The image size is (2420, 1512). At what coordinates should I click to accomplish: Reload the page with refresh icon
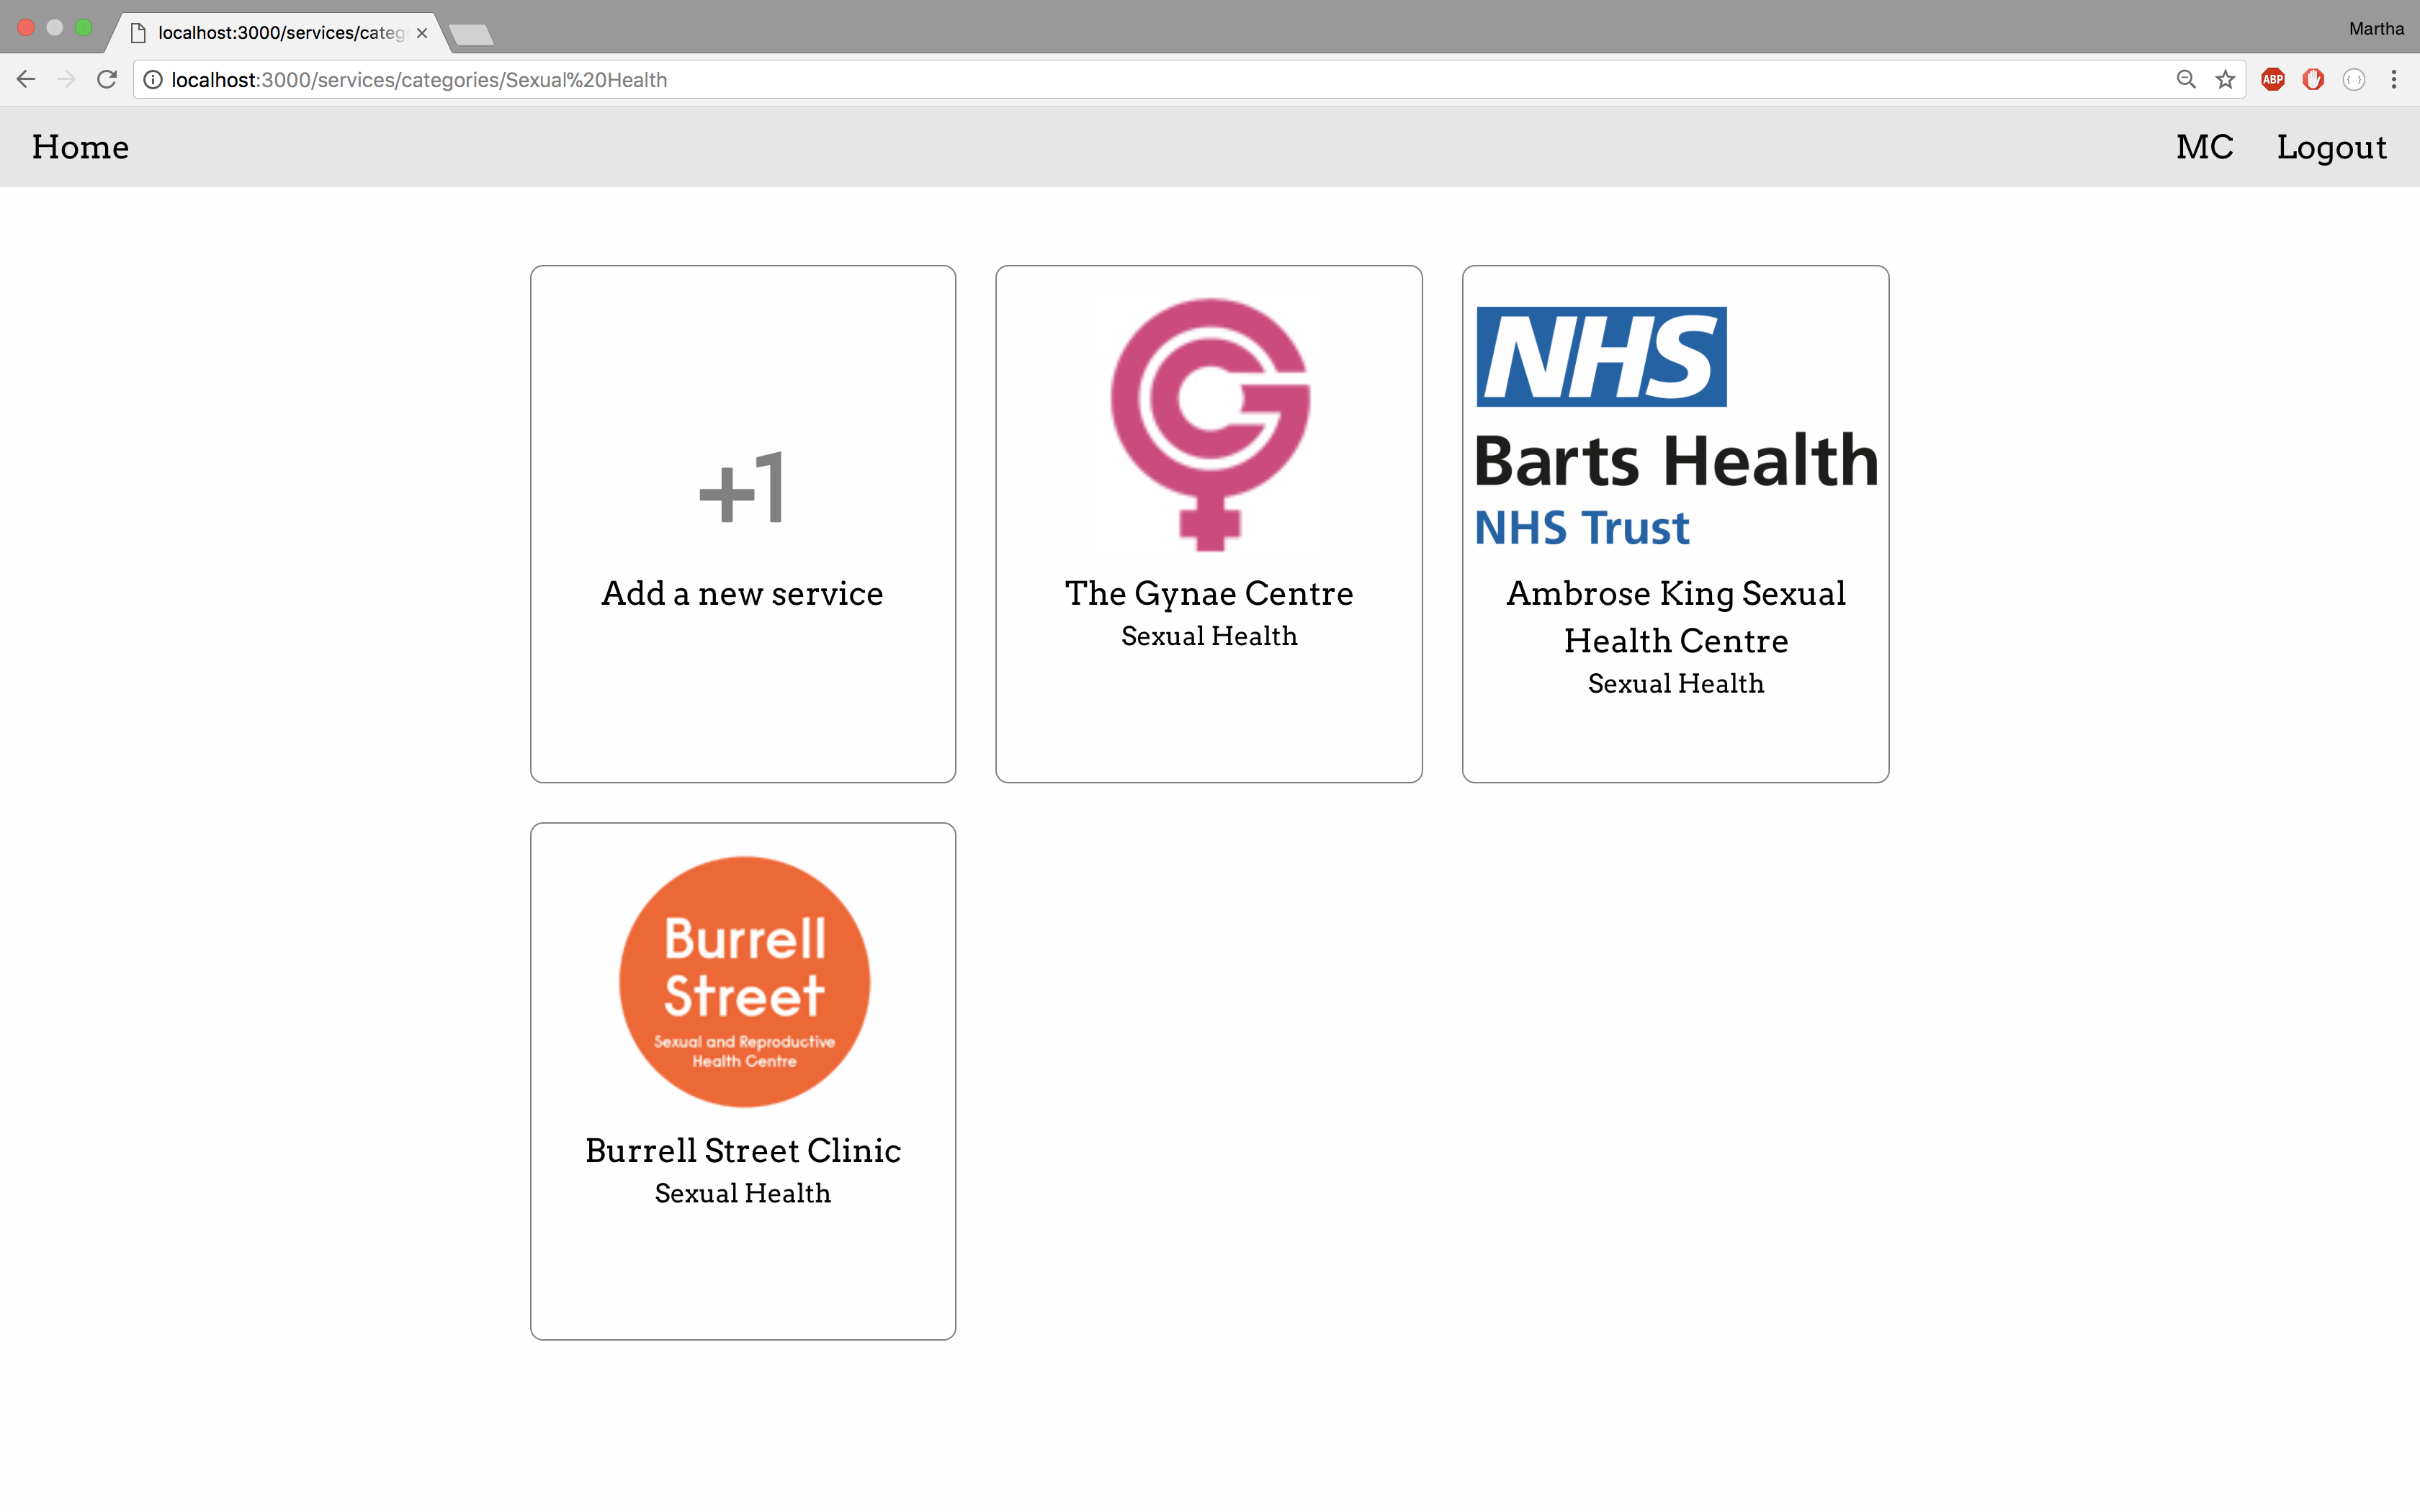coord(107,80)
